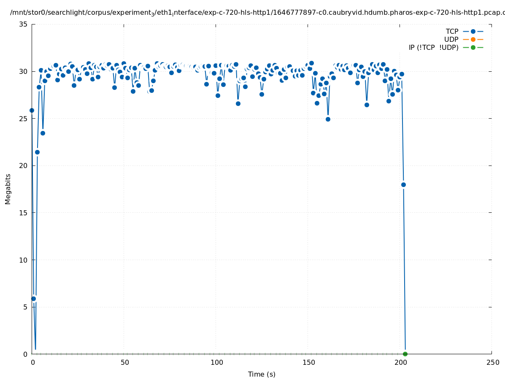Click the blue TCP legend marker
Screen dimensions: 505x380
pos(473,31)
